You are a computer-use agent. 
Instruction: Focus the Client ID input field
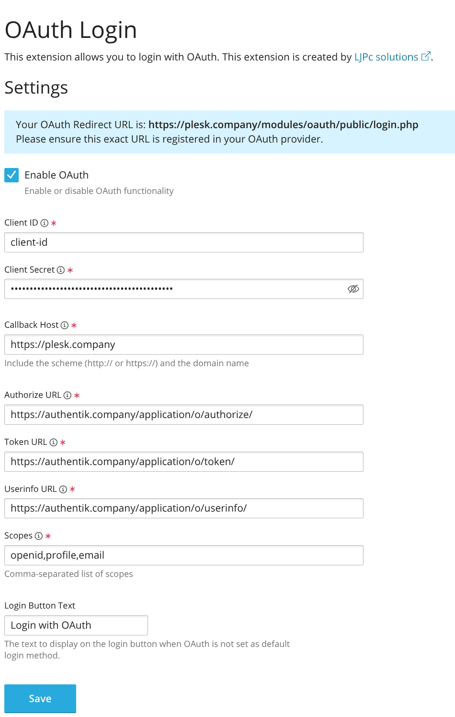(x=183, y=242)
